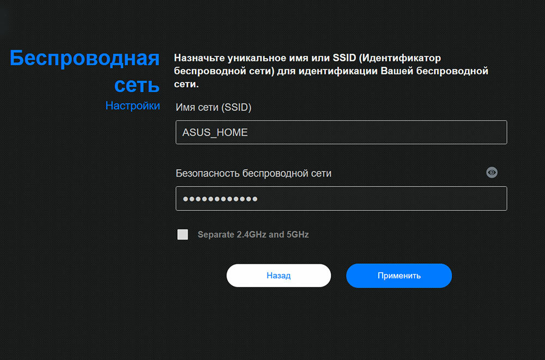The height and width of the screenshot is (360, 545).
Task: Enable the Separate 2.4GHz and 5GHz checkbox
Action: click(x=183, y=234)
